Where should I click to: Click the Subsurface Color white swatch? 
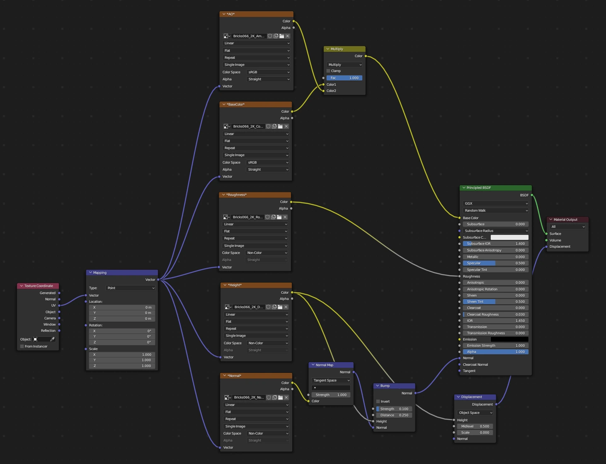coord(509,237)
